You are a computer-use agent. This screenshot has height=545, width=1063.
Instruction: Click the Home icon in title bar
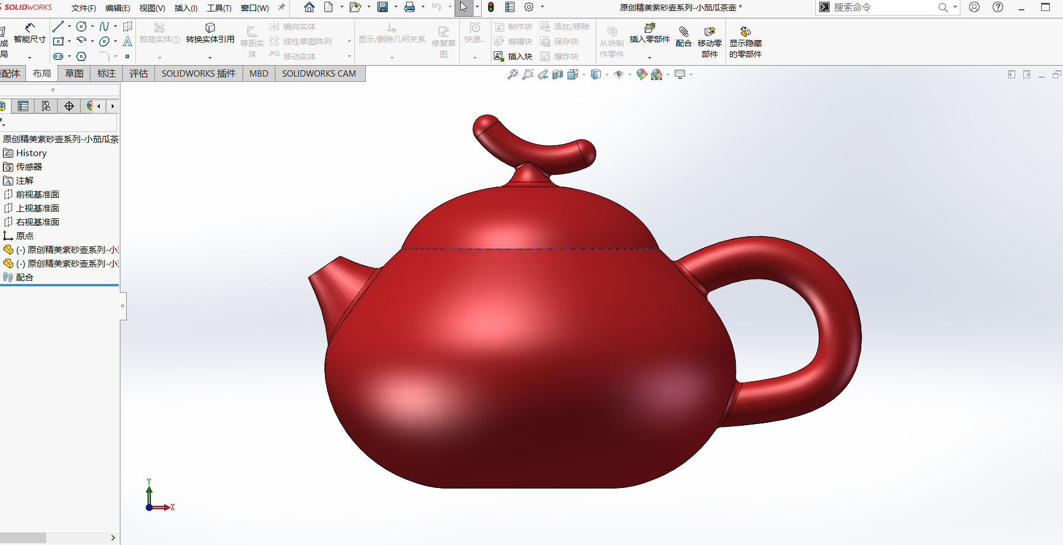309,7
